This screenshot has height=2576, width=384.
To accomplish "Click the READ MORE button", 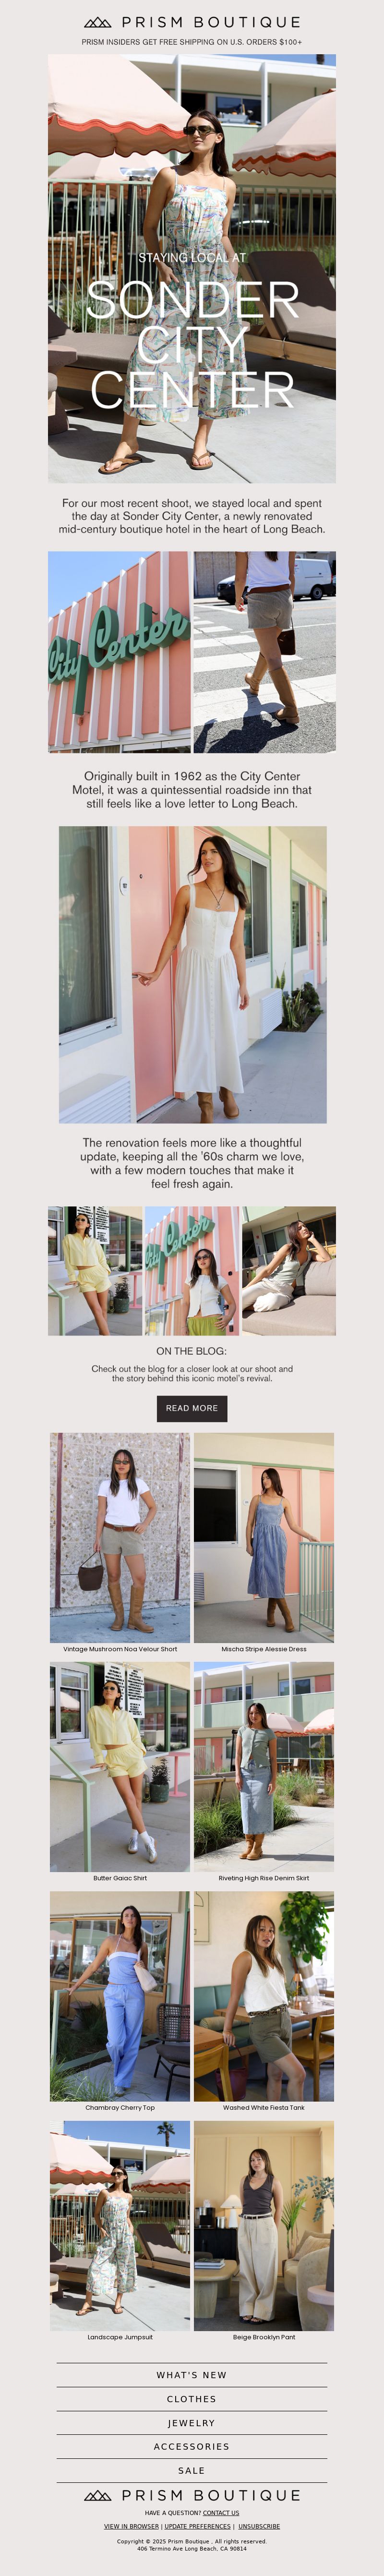I will click(x=192, y=1408).
